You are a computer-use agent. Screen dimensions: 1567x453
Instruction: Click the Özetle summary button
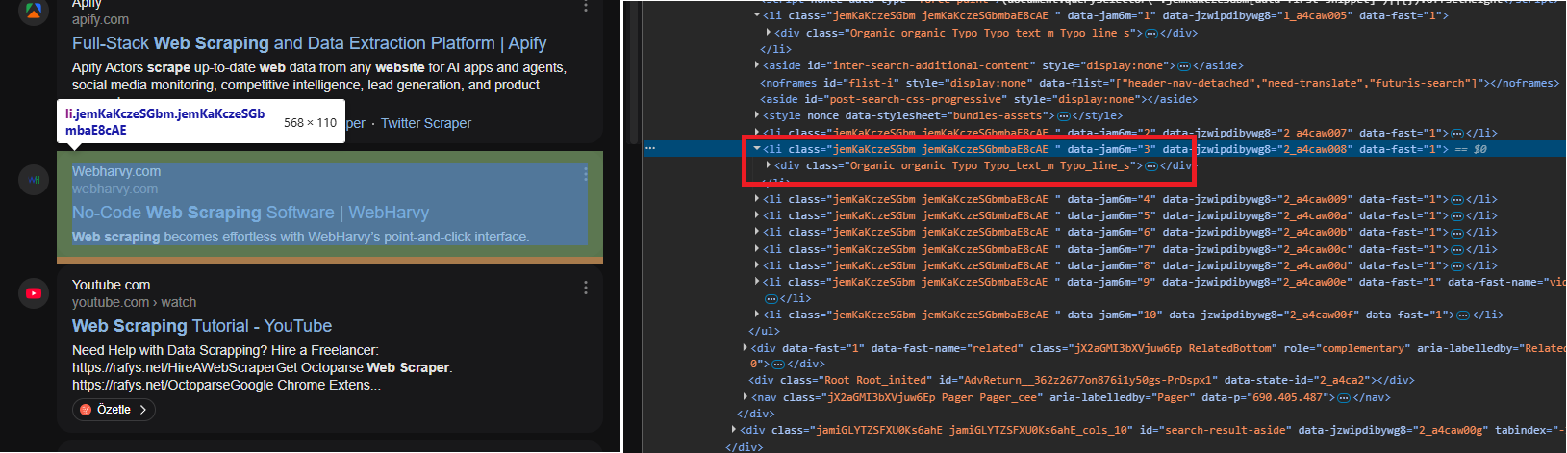click(x=114, y=410)
